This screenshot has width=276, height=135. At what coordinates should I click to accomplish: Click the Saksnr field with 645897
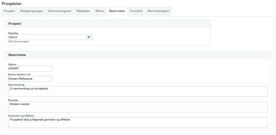click(x=30, y=69)
